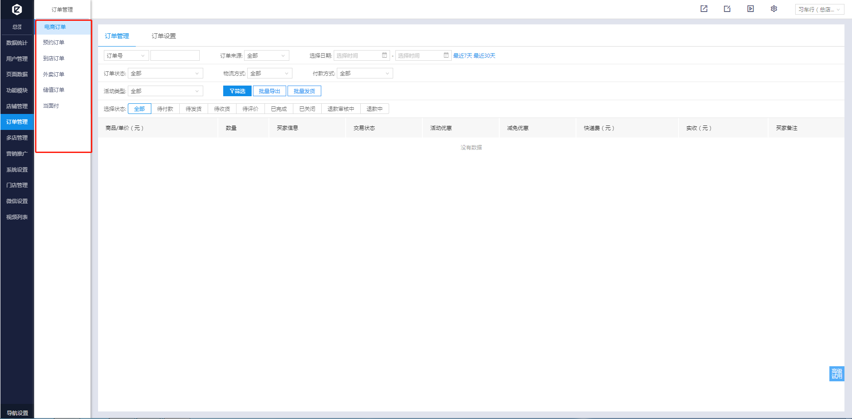The width and height of the screenshot is (852, 419).
Task: Click the app logo in the top-left corner
Action: 17,9
